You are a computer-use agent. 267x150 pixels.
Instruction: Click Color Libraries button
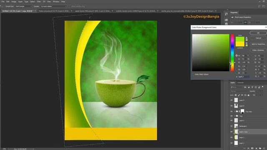[258, 50]
